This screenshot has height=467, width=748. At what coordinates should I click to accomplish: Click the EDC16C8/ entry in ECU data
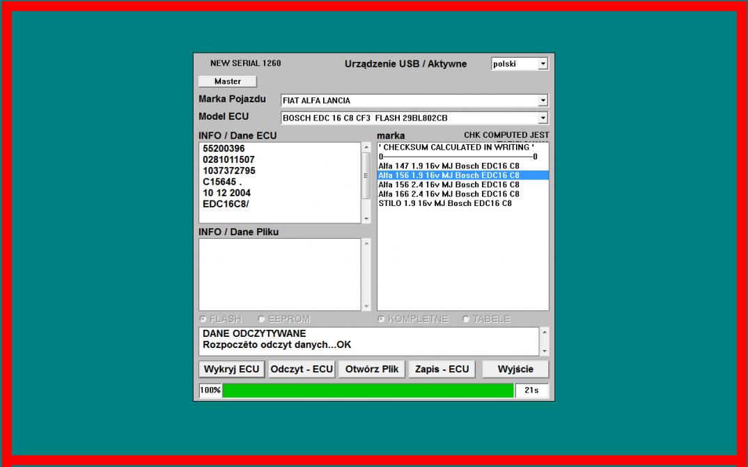(x=226, y=204)
